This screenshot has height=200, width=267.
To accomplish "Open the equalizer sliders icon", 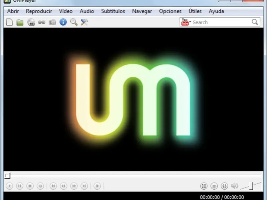I will [224, 186].
